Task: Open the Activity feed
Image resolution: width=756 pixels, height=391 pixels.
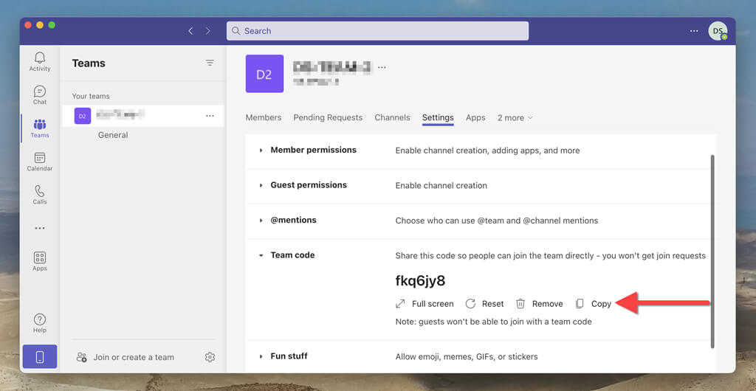Action: pos(40,62)
